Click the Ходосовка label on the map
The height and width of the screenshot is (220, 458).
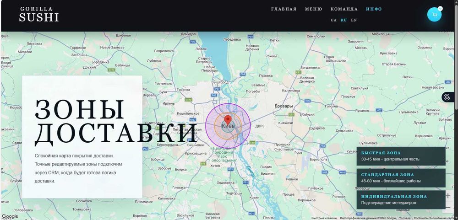point(225,182)
